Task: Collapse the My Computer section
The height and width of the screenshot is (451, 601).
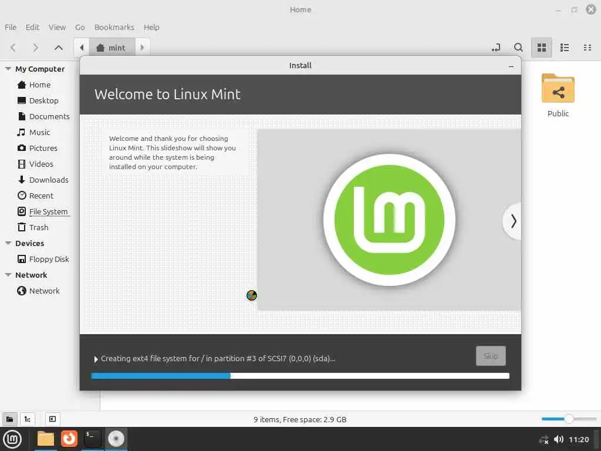Action: click(x=8, y=69)
